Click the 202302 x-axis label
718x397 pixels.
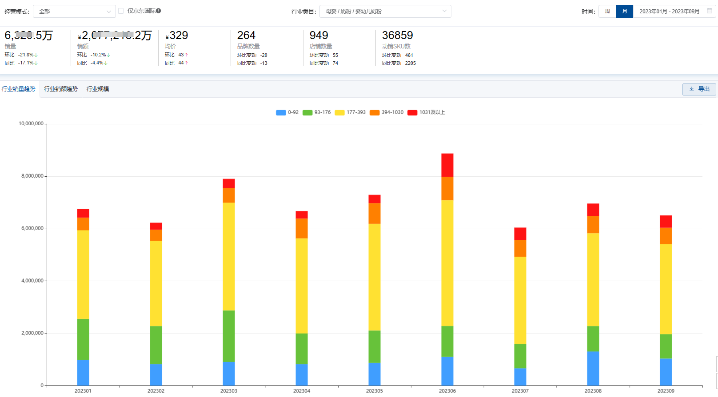(156, 391)
